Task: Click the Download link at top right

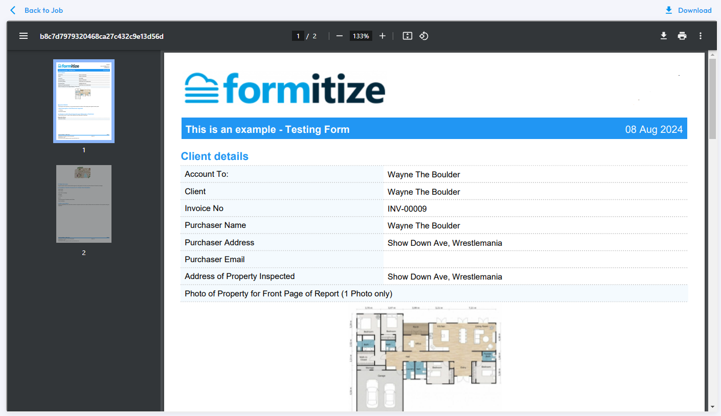Action: 694,10
